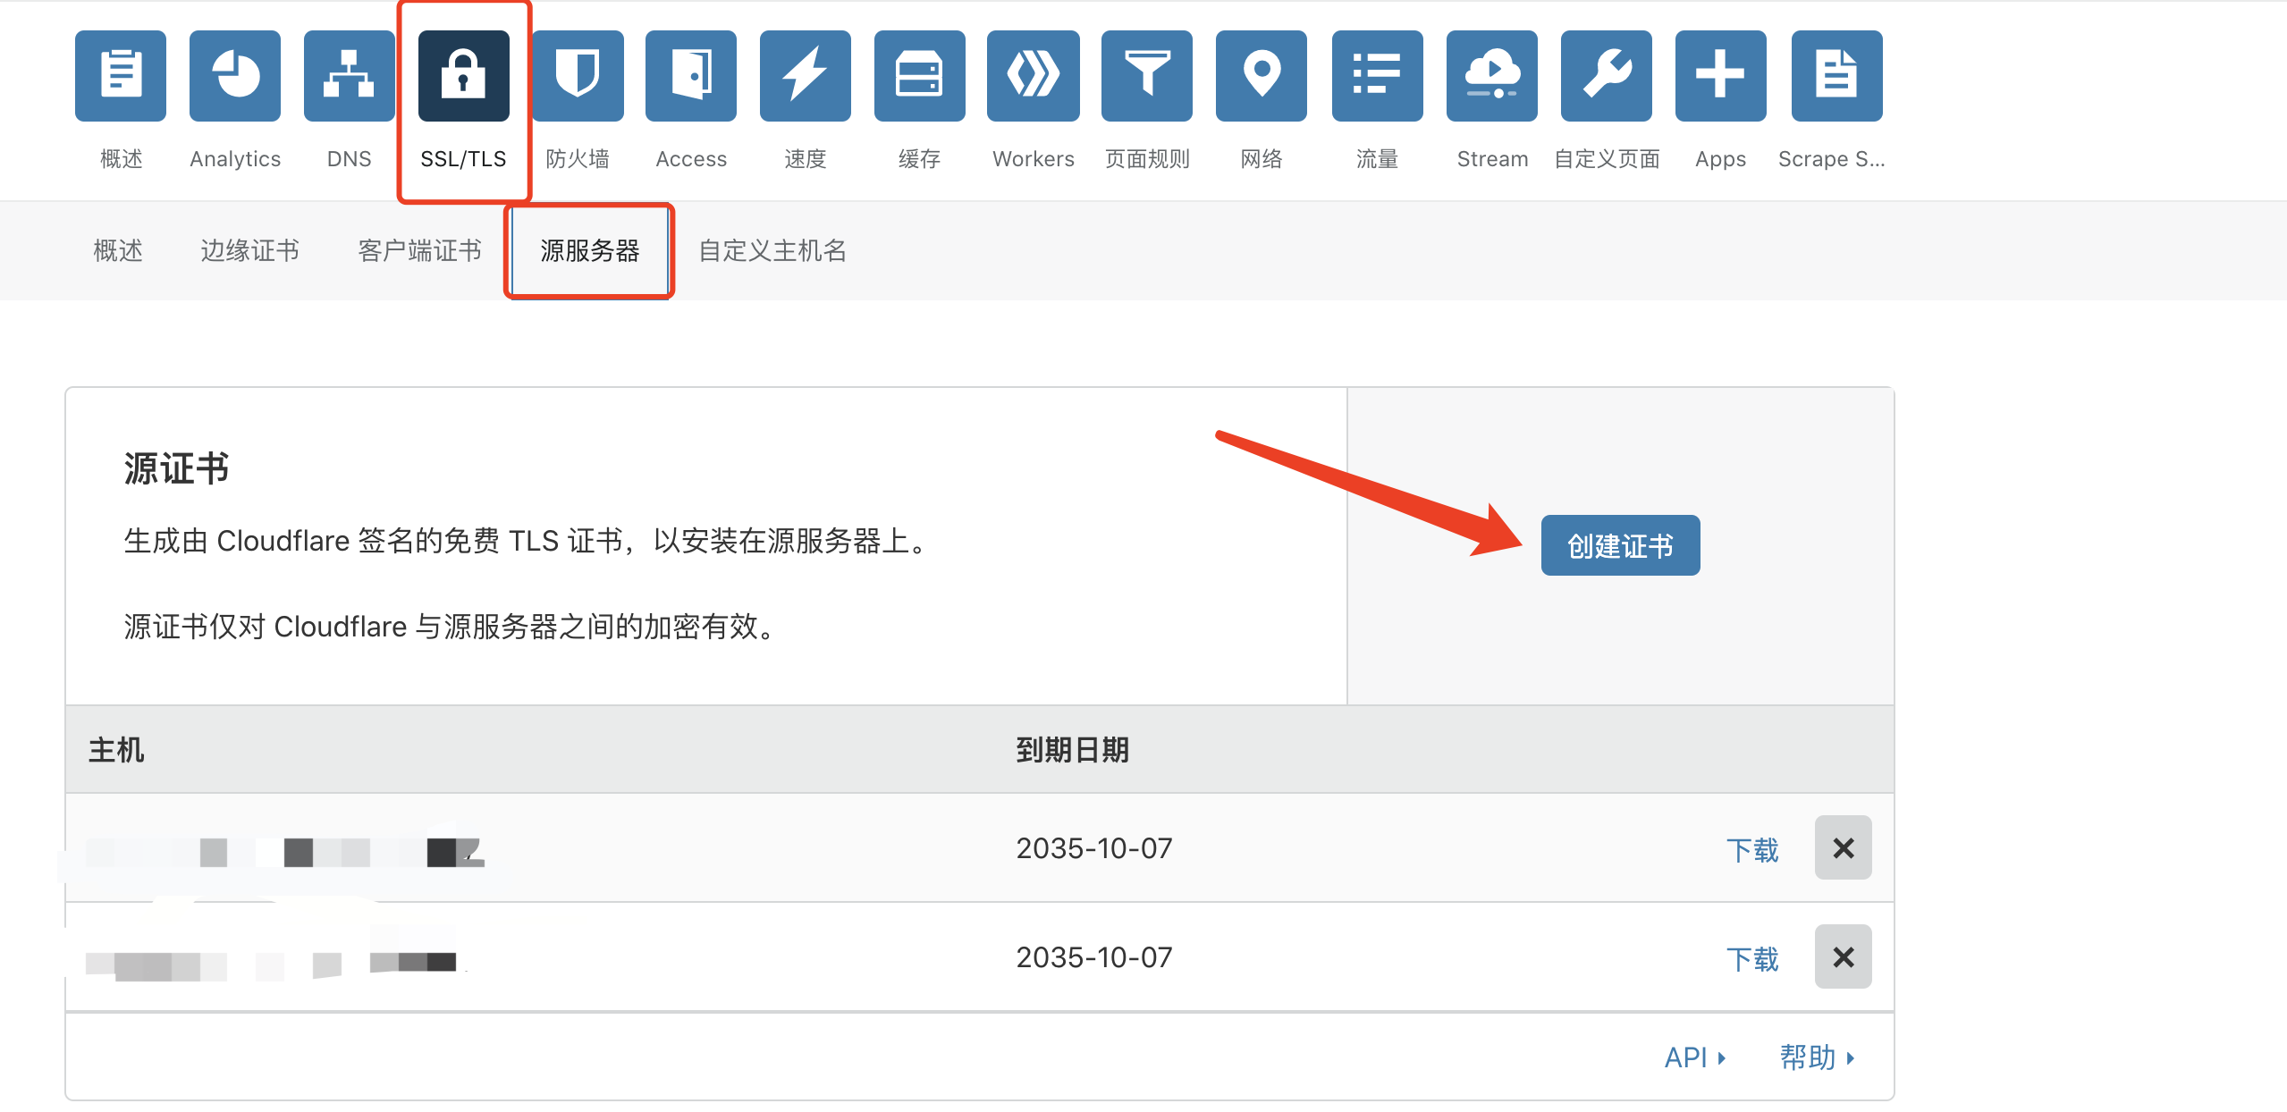Open the Stream cloud icon

[x=1491, y=76]
